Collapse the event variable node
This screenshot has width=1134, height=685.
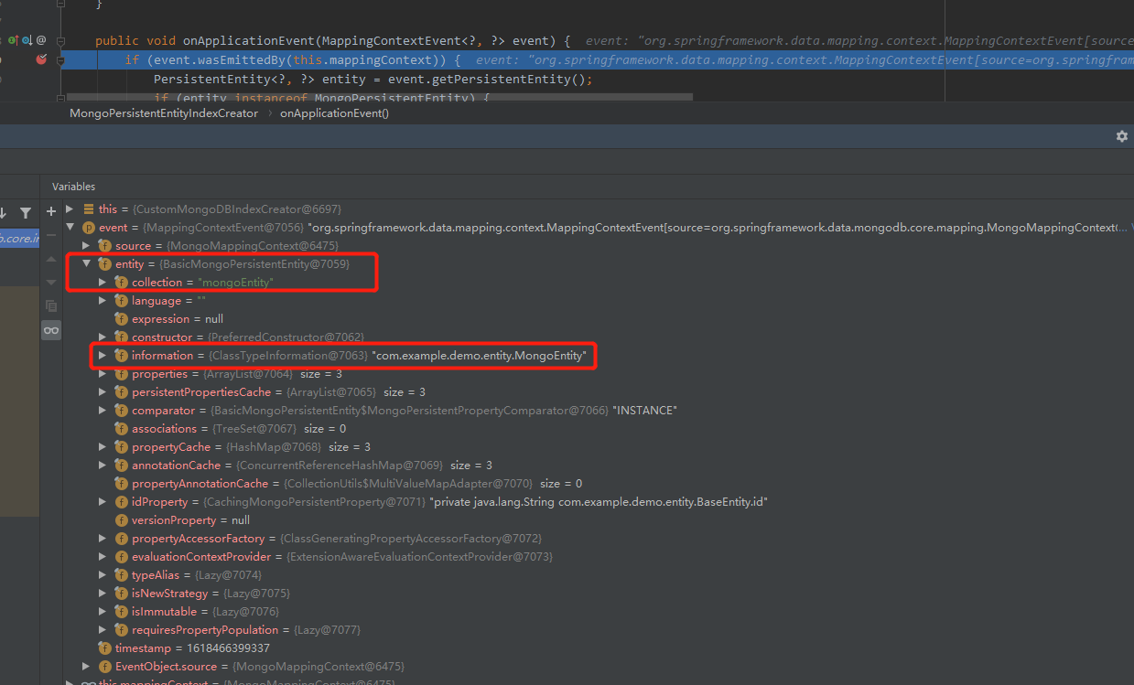coord(70,228)
